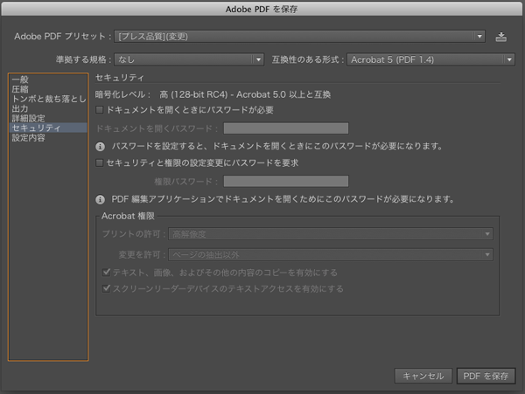Screen dimensions: 525x394
Task: Click the 権限パスワード input field
Action: pos(286,182)
